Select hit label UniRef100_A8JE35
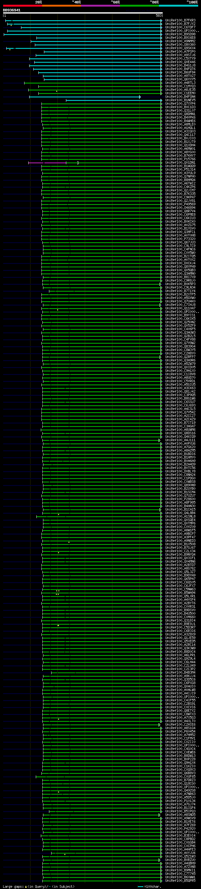 (180, 90)
